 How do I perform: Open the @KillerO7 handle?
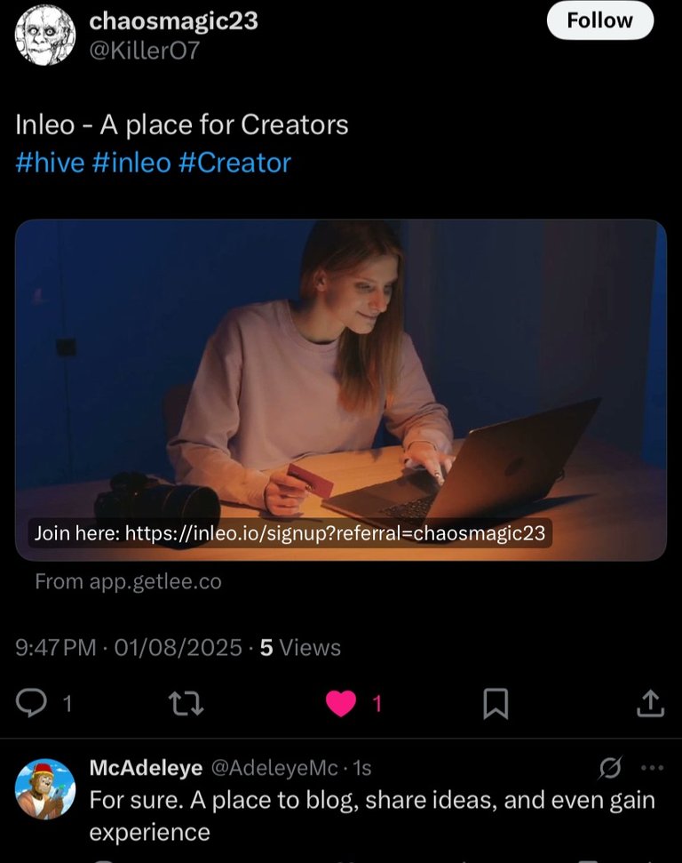click(x=145, y=51)
